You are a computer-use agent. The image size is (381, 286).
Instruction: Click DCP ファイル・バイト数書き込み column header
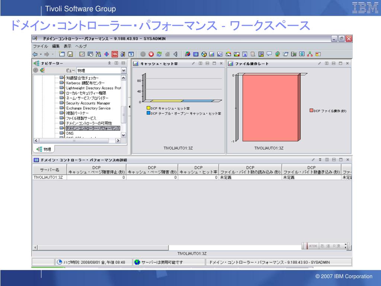pyautogui.click(x=311, y=169)
